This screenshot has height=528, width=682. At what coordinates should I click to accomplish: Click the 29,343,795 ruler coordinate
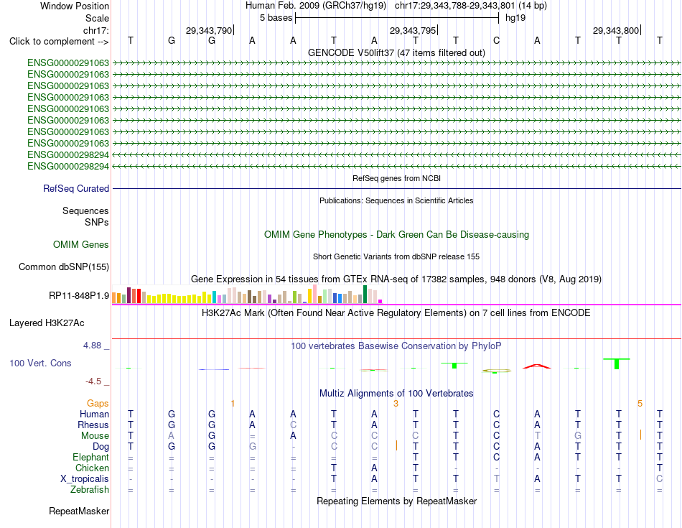click(x=413, y=30)
